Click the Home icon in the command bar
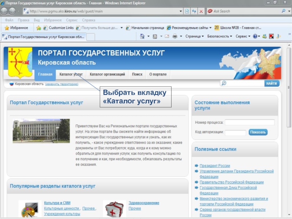The image size is (292, 219). [142, 36]
